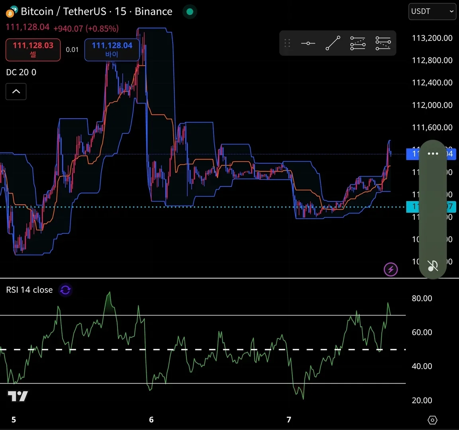Screen dimensions: 459x430
Task: Click the RSI 14 close label
Action: 29,290
